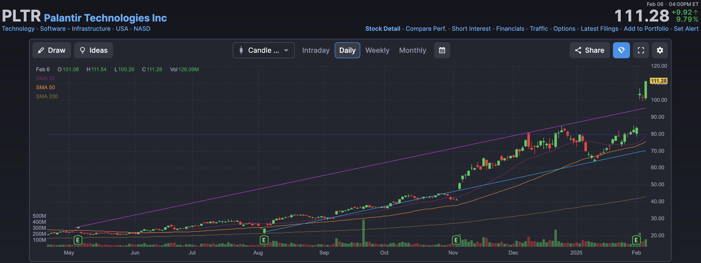Open chart settings gear
This screenshot has height=263, width=701.
(x=660, y=50)
